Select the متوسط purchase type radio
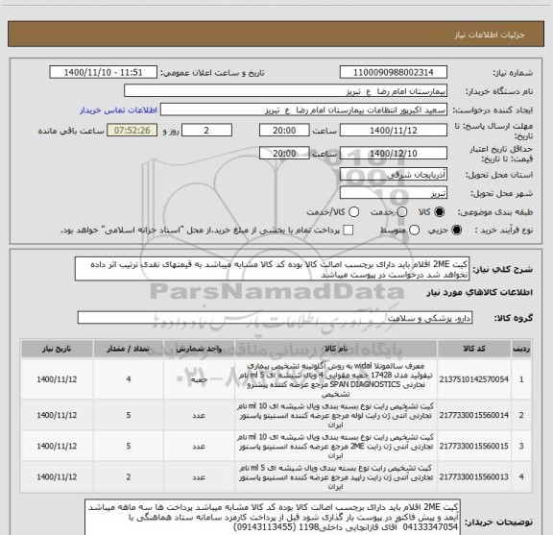This screenshot has width=553, height=535. tap(414, 231)
